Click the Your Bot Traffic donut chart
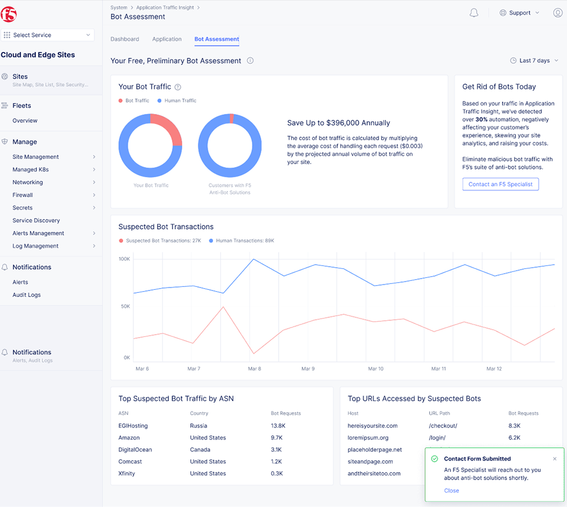Image resolution: width=567 pixels, height=507 pixels. point(150,146)
